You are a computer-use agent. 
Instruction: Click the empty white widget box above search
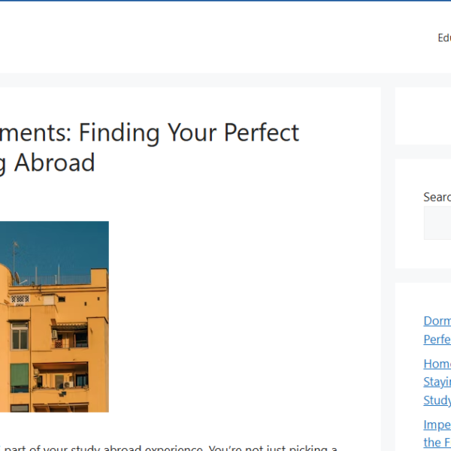pos(423,116)
